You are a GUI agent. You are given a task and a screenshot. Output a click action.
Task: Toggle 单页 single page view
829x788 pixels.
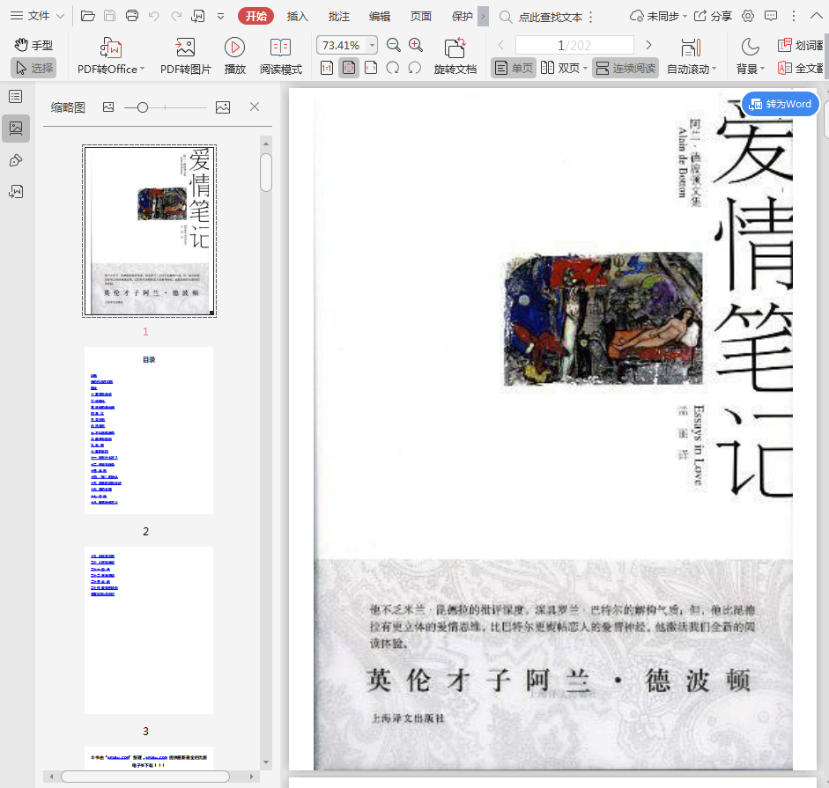tap(514, 68)
